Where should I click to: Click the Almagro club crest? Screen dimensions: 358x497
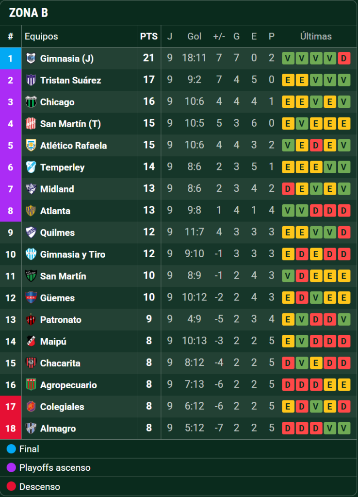point(31,428)
